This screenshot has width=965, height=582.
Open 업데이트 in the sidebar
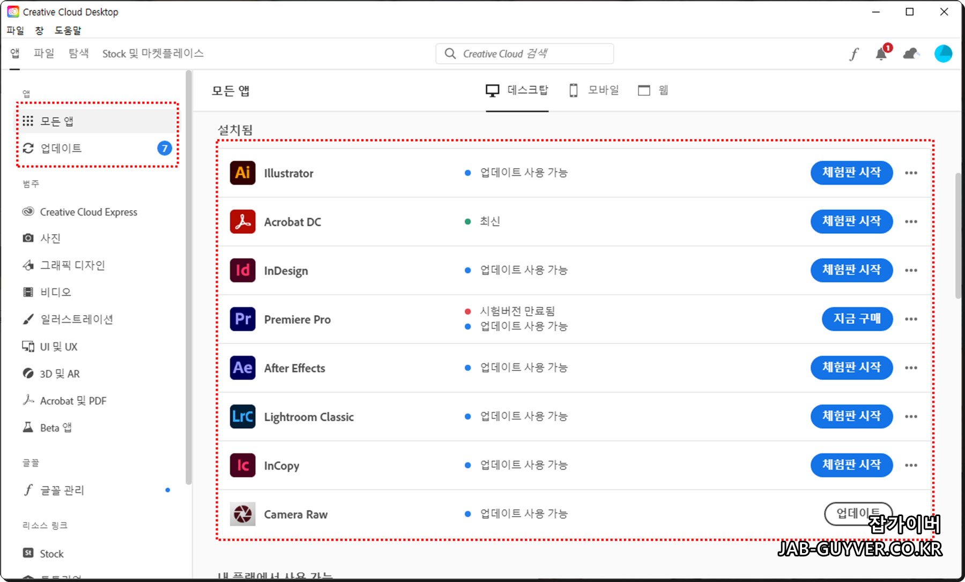pos(97,148)
